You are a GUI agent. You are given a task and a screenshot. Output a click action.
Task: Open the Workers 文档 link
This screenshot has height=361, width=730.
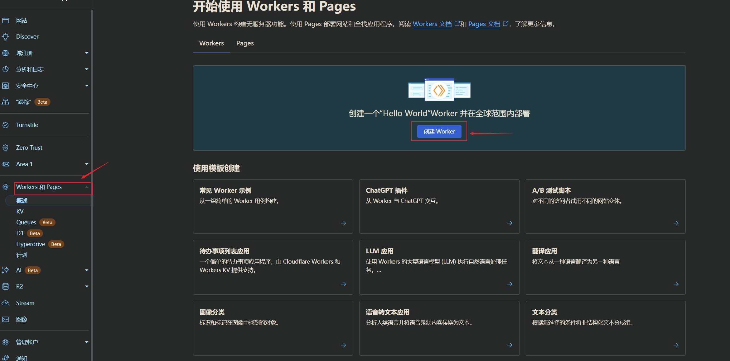tap(432, 24)
